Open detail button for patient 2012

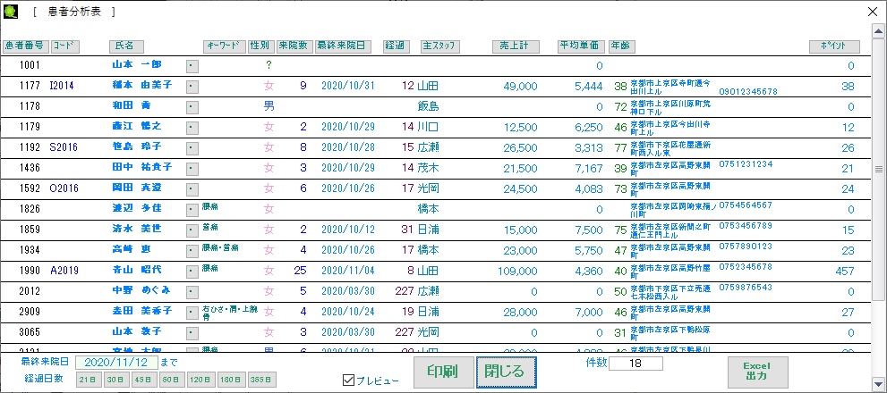coord(192,291)
